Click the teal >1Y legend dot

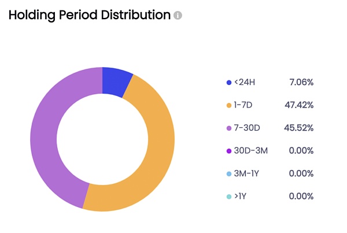pos(229,197)
